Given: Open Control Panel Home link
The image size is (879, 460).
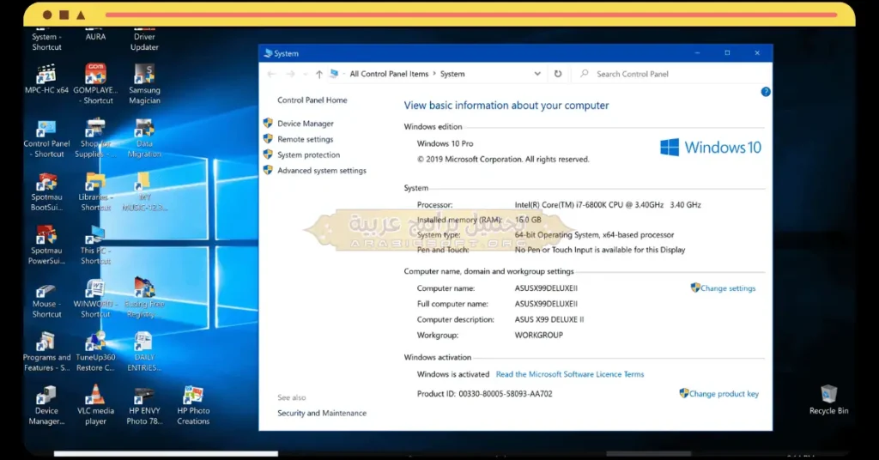Looking at the screenshot, I should [312, 100].
